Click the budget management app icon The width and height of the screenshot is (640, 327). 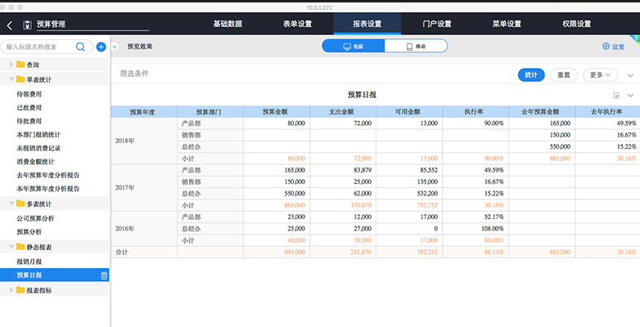[27, 25]
